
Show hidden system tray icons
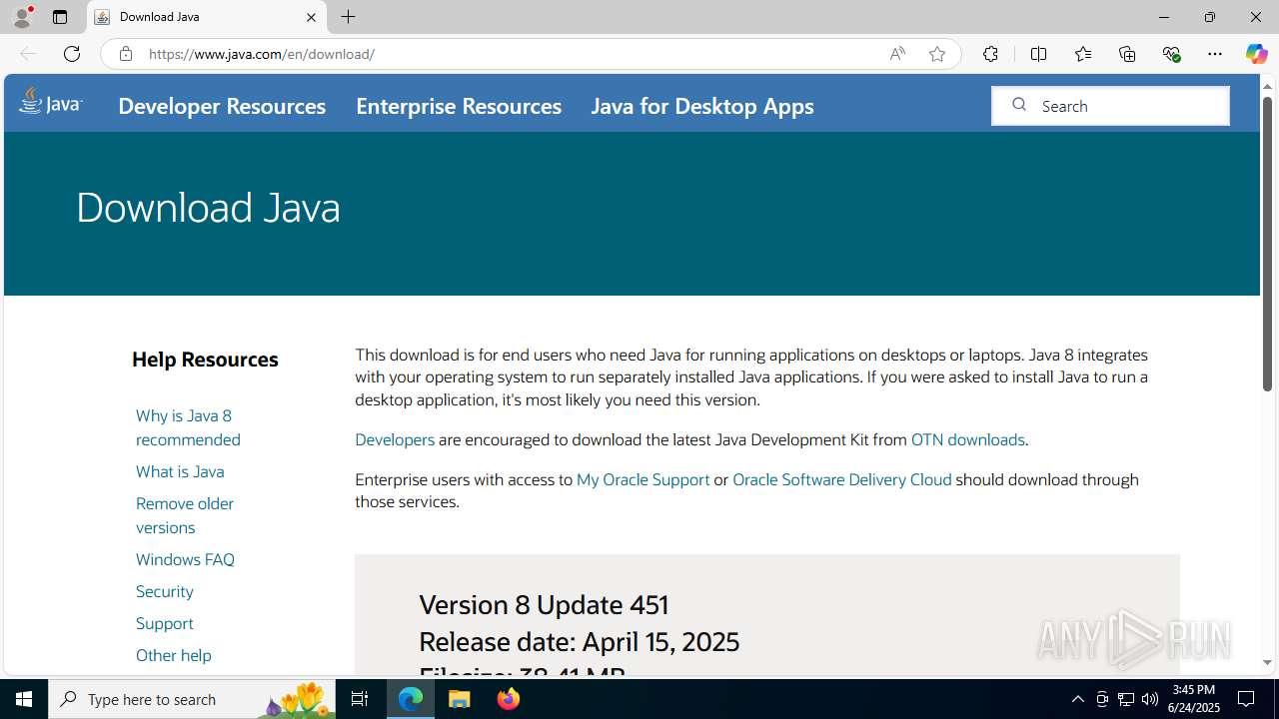(x=1077, y=699)
